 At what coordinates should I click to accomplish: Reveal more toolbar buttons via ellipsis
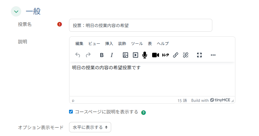pyautogui.click(x=213, y=55)
